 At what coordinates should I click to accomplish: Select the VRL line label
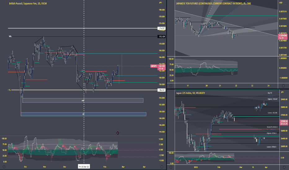[x=10, y=36]
